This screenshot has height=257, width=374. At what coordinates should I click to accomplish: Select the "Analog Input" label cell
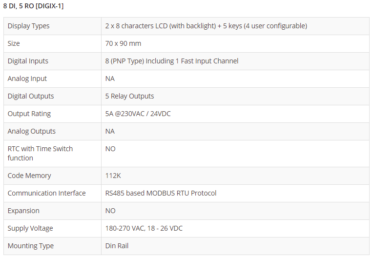coord(27,79)
